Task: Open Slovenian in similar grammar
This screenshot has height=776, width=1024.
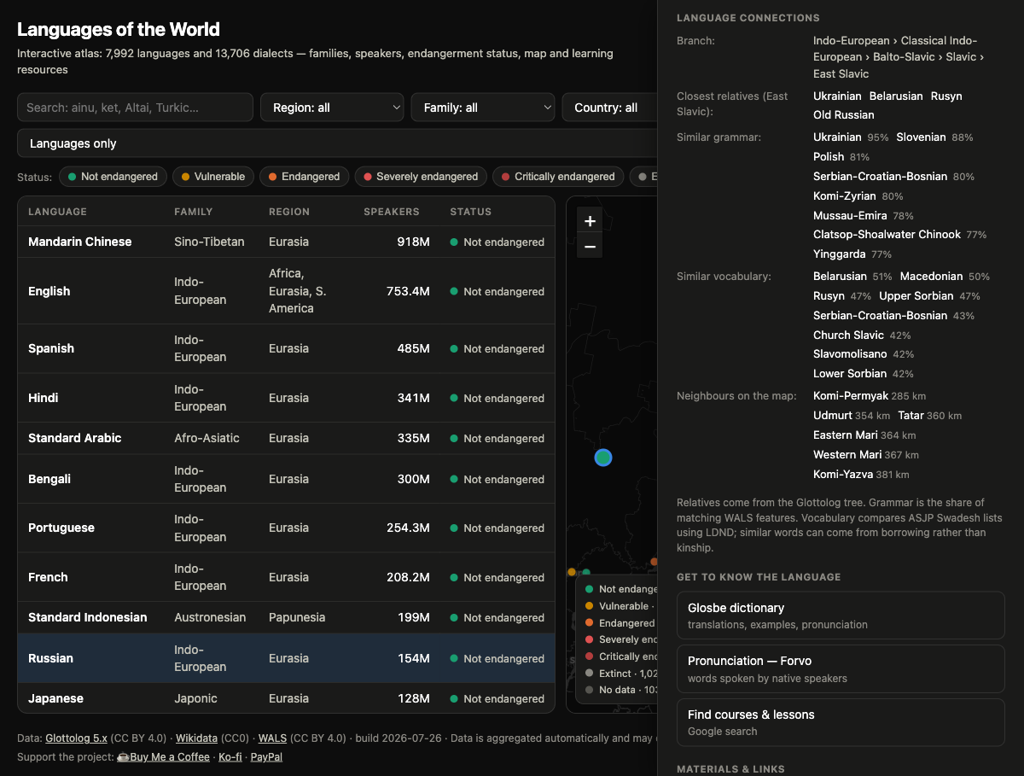Action: coord(921,137)
